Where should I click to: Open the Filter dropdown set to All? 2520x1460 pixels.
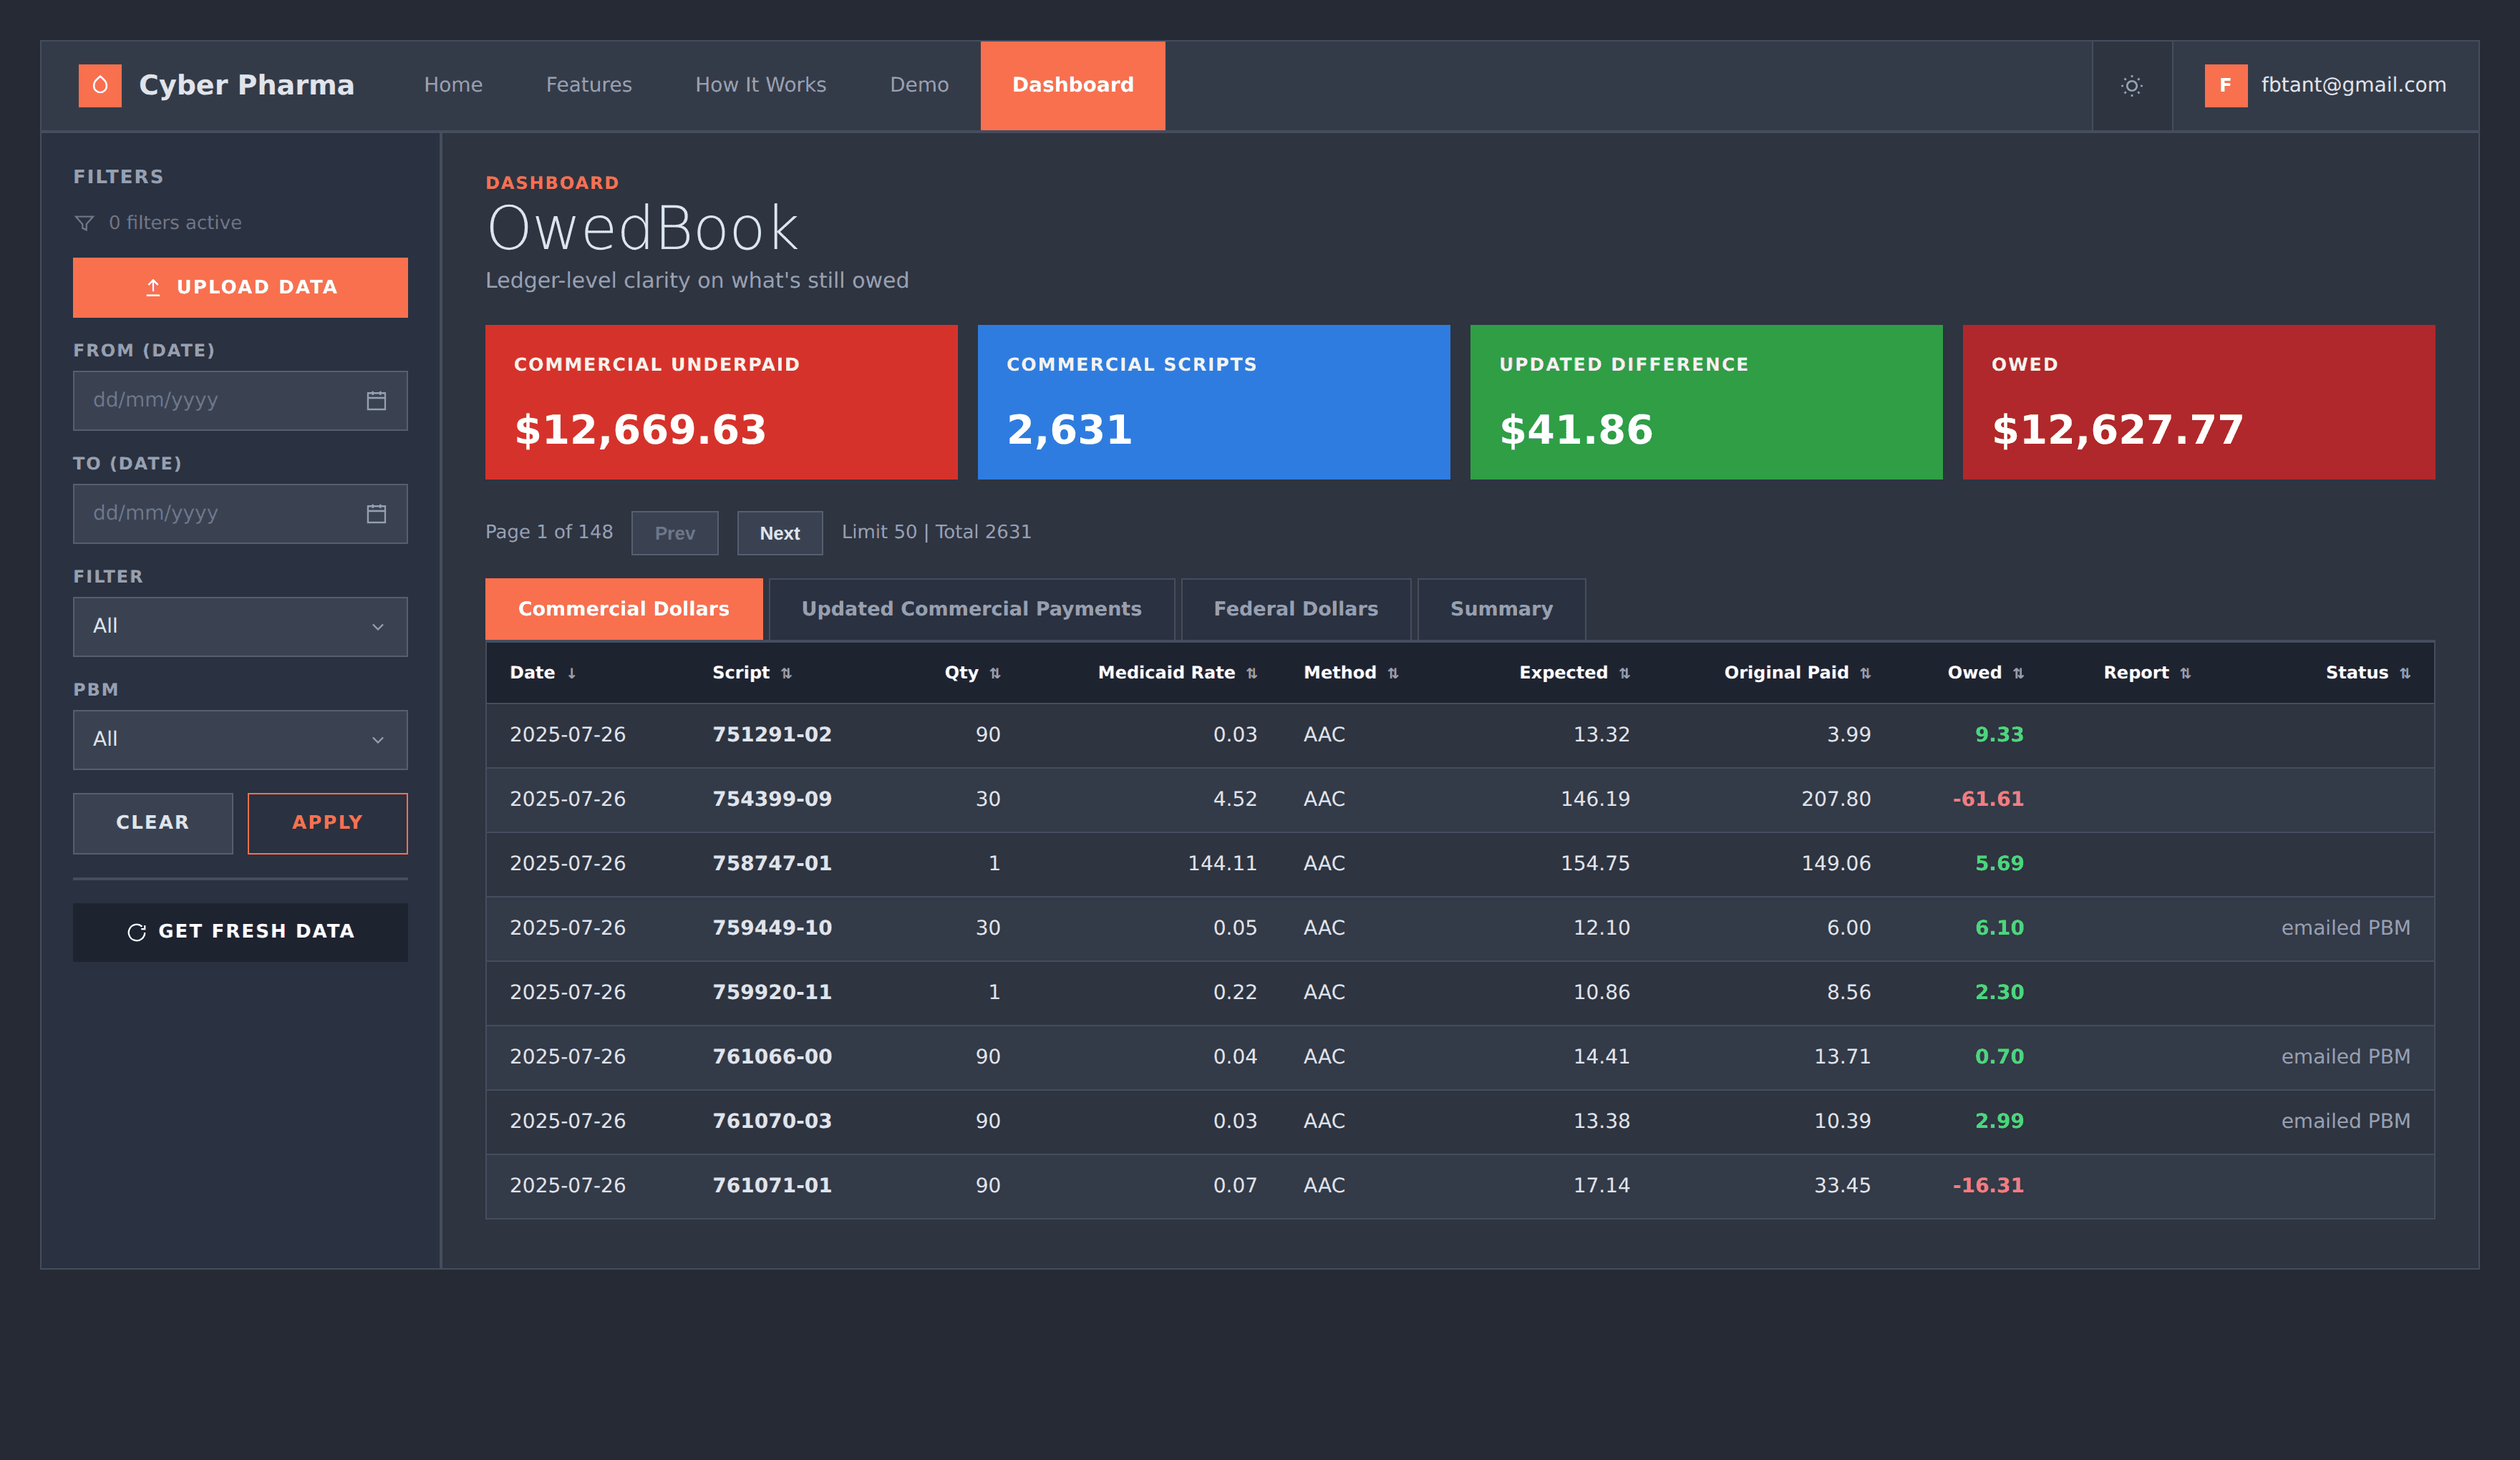coord(240,627)
